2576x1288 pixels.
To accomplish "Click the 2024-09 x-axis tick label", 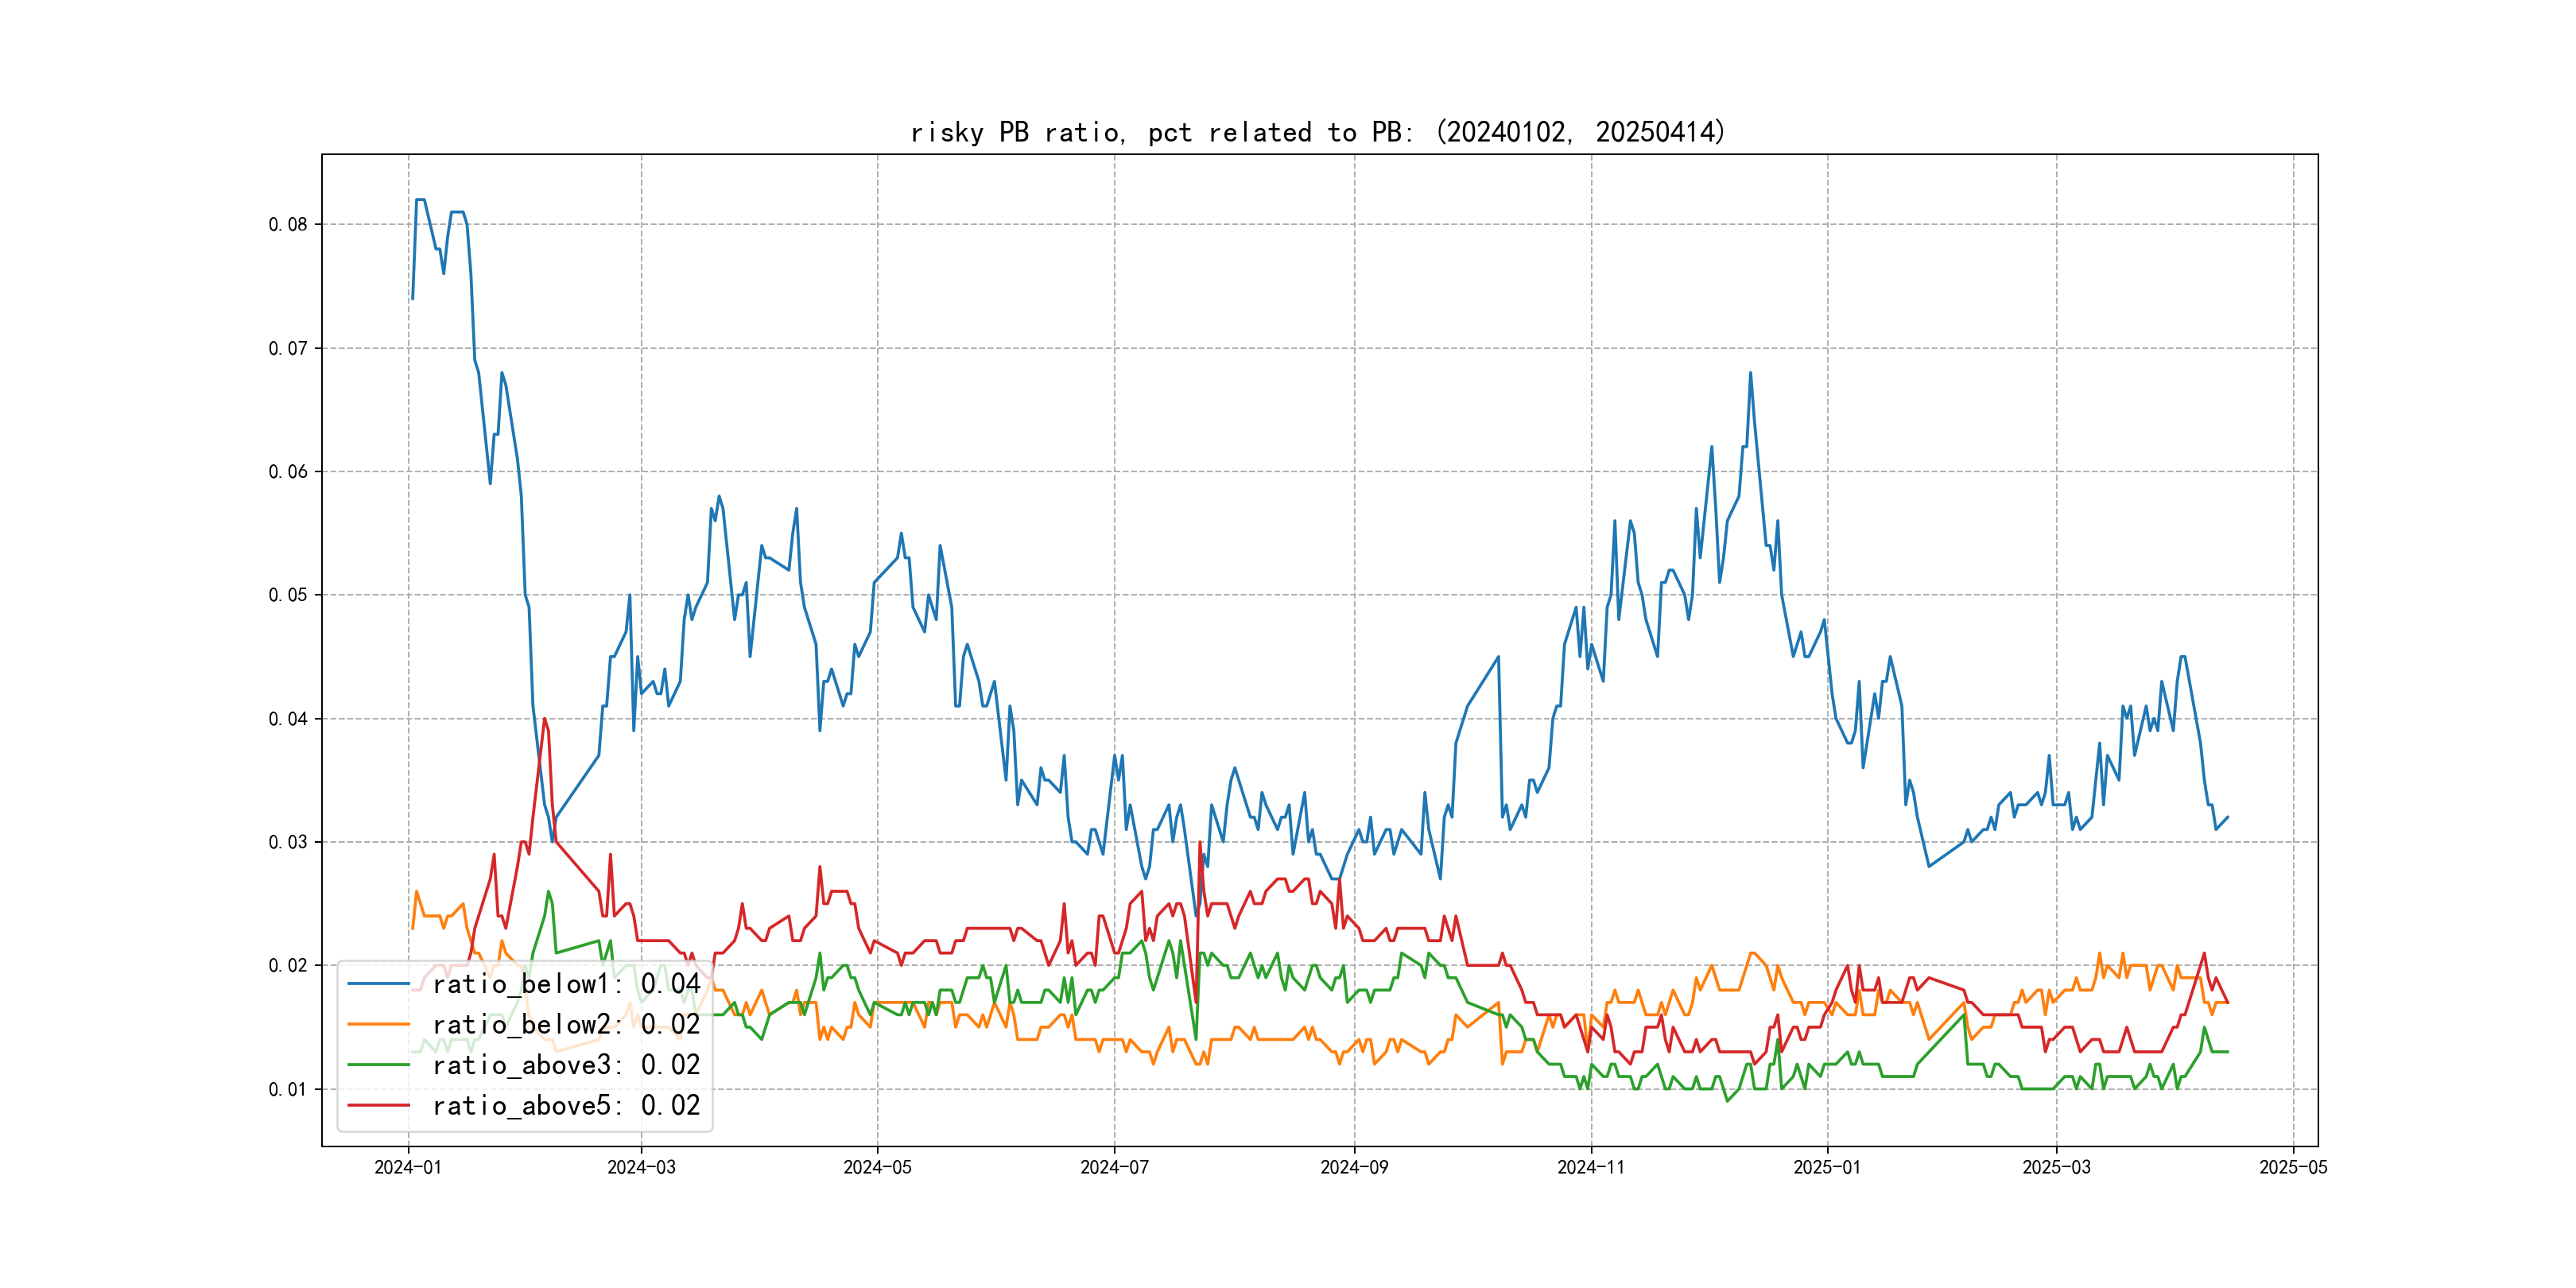I will 1354,1168.
